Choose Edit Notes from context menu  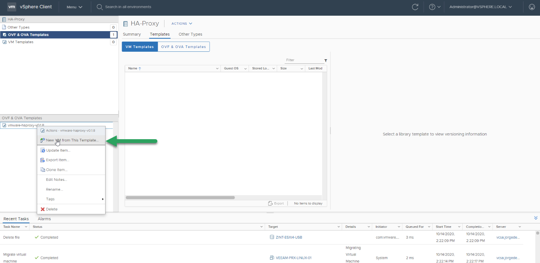tap(71, 180)
